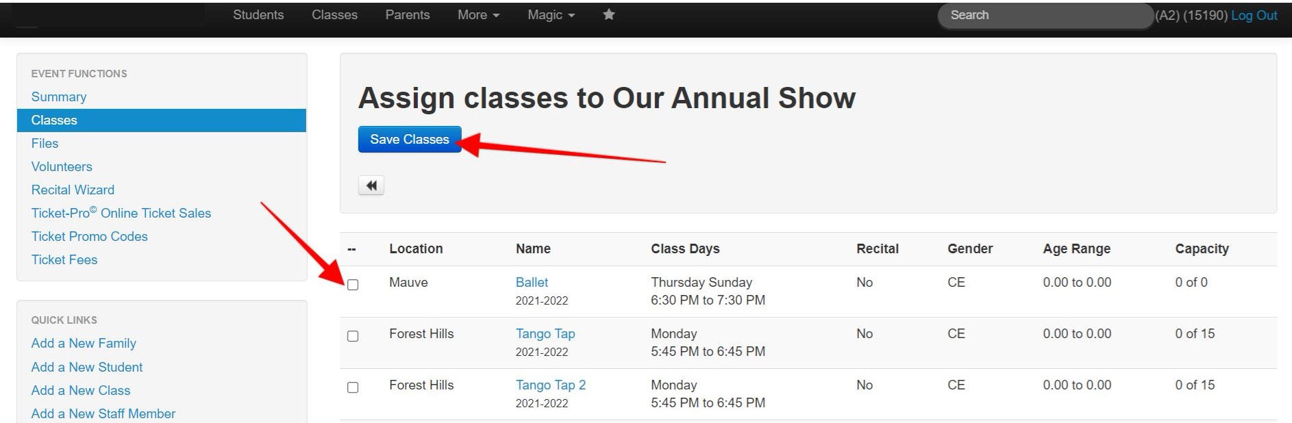Go to Classes in top navigation

point(334,15)
